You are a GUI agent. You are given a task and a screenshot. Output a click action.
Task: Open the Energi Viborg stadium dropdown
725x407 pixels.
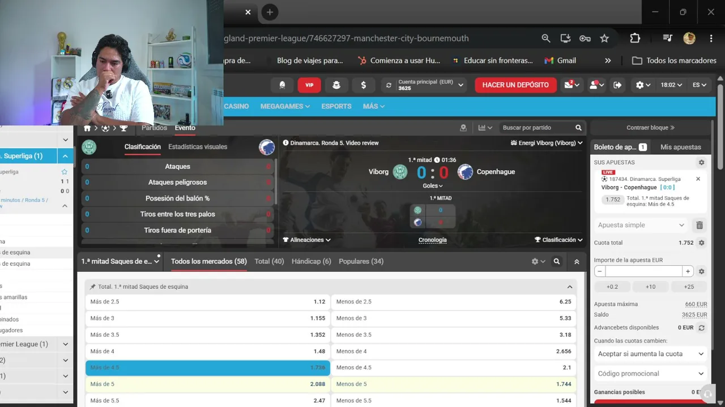547,143
